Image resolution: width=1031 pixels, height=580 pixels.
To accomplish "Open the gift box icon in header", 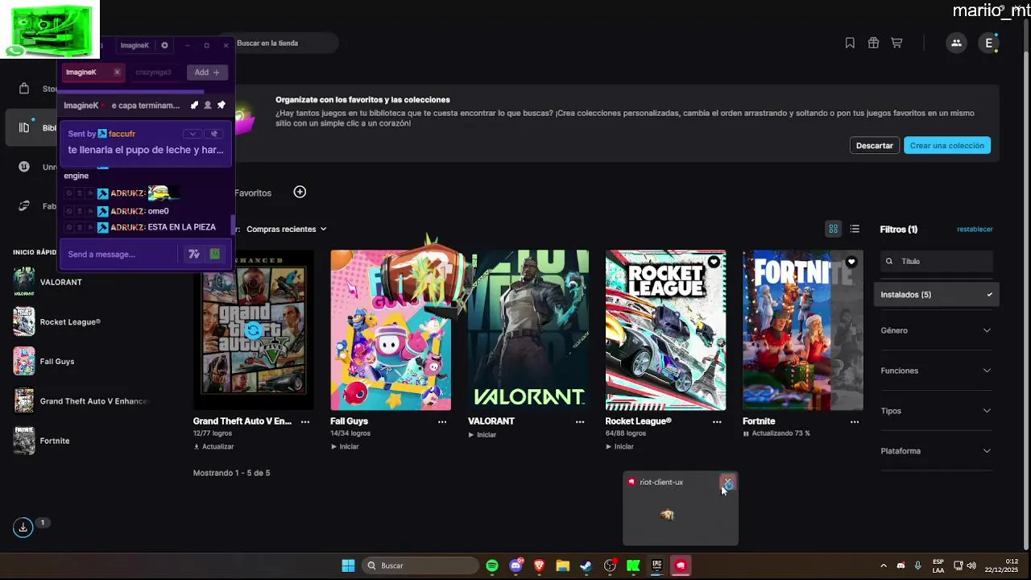I will 873,43.
